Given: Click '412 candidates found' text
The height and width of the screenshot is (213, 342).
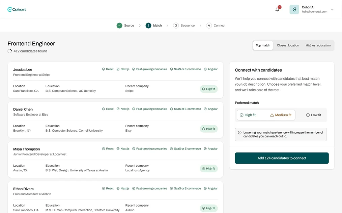Looking at the screenshot, I should pos(30,51).
